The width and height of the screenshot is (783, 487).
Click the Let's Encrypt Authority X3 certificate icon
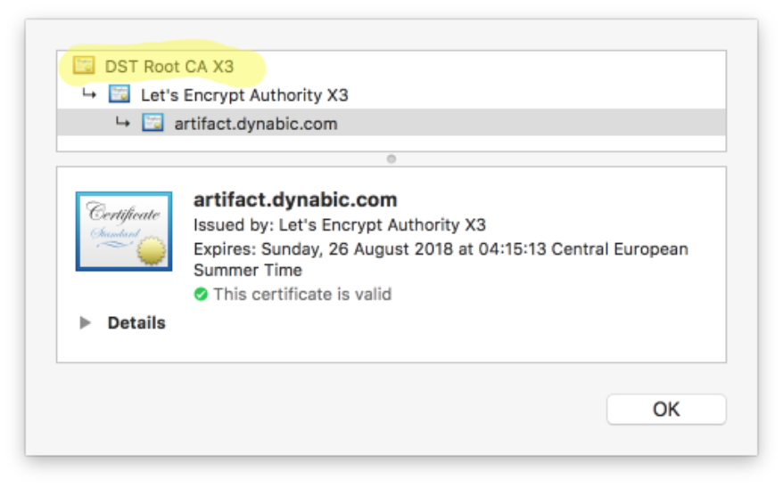click(x=119, y=94)
